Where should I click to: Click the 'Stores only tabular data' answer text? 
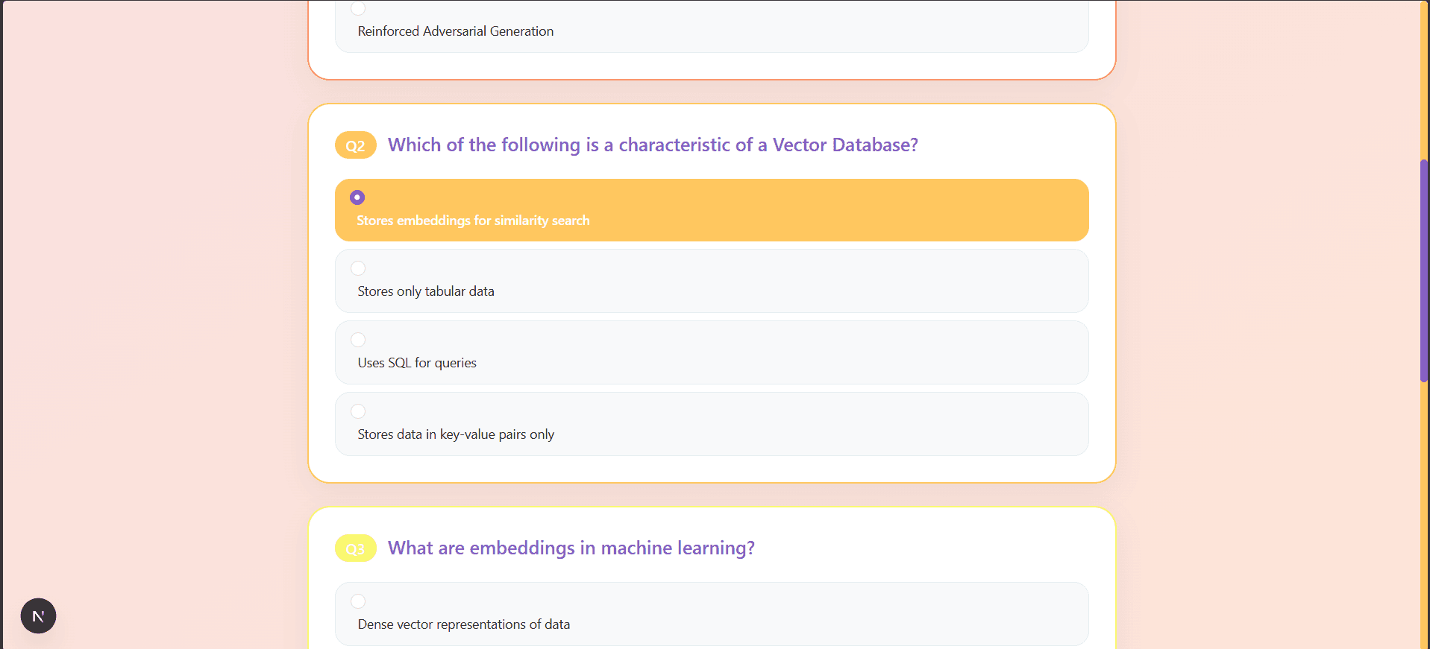coord(426,291)
